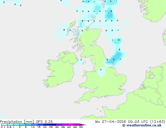Click the 30–35 mm purple legend box
The image size is (166, 128).
59,125
